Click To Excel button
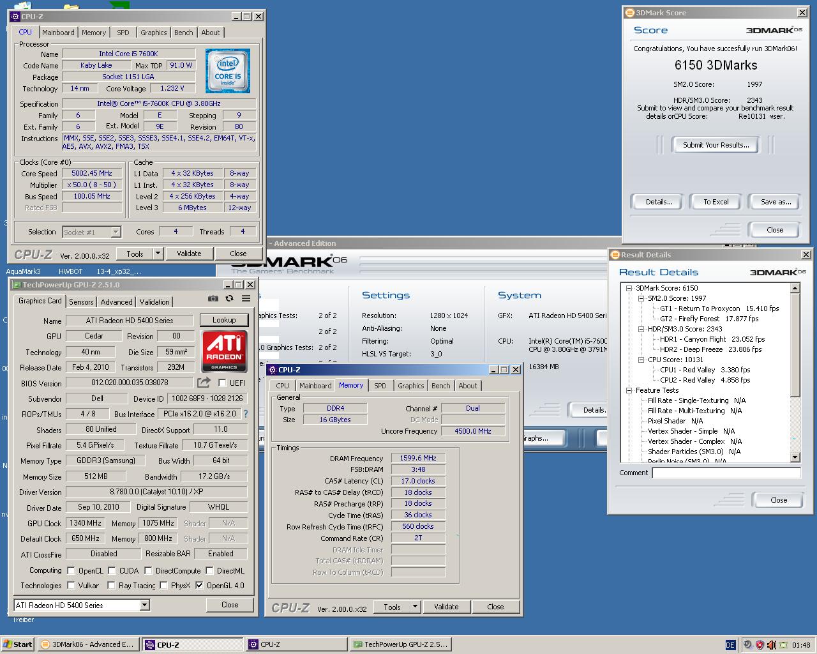Image resolution: width=817 pixels, height=654 pixels. pos(716,202)
